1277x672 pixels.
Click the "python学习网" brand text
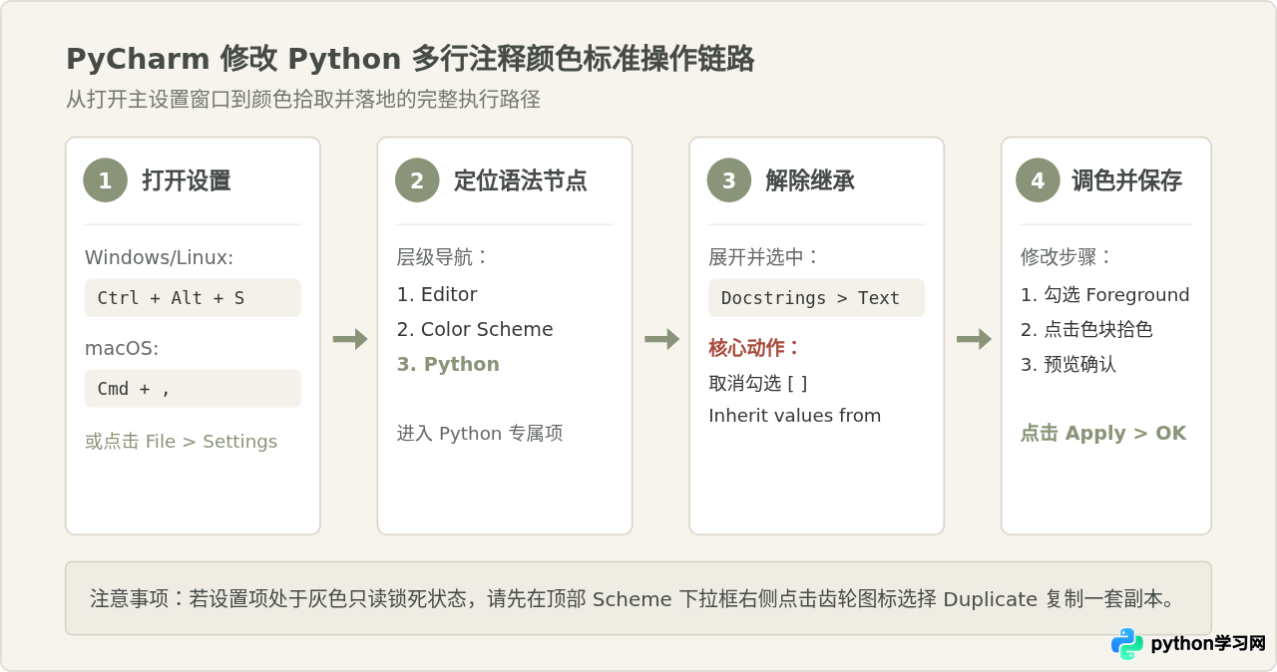click(x=1208, y=644)
